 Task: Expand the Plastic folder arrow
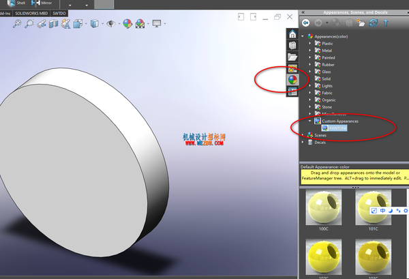[310, 44]
